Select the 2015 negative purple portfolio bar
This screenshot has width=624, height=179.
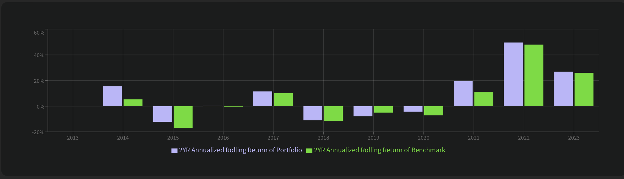162,114
